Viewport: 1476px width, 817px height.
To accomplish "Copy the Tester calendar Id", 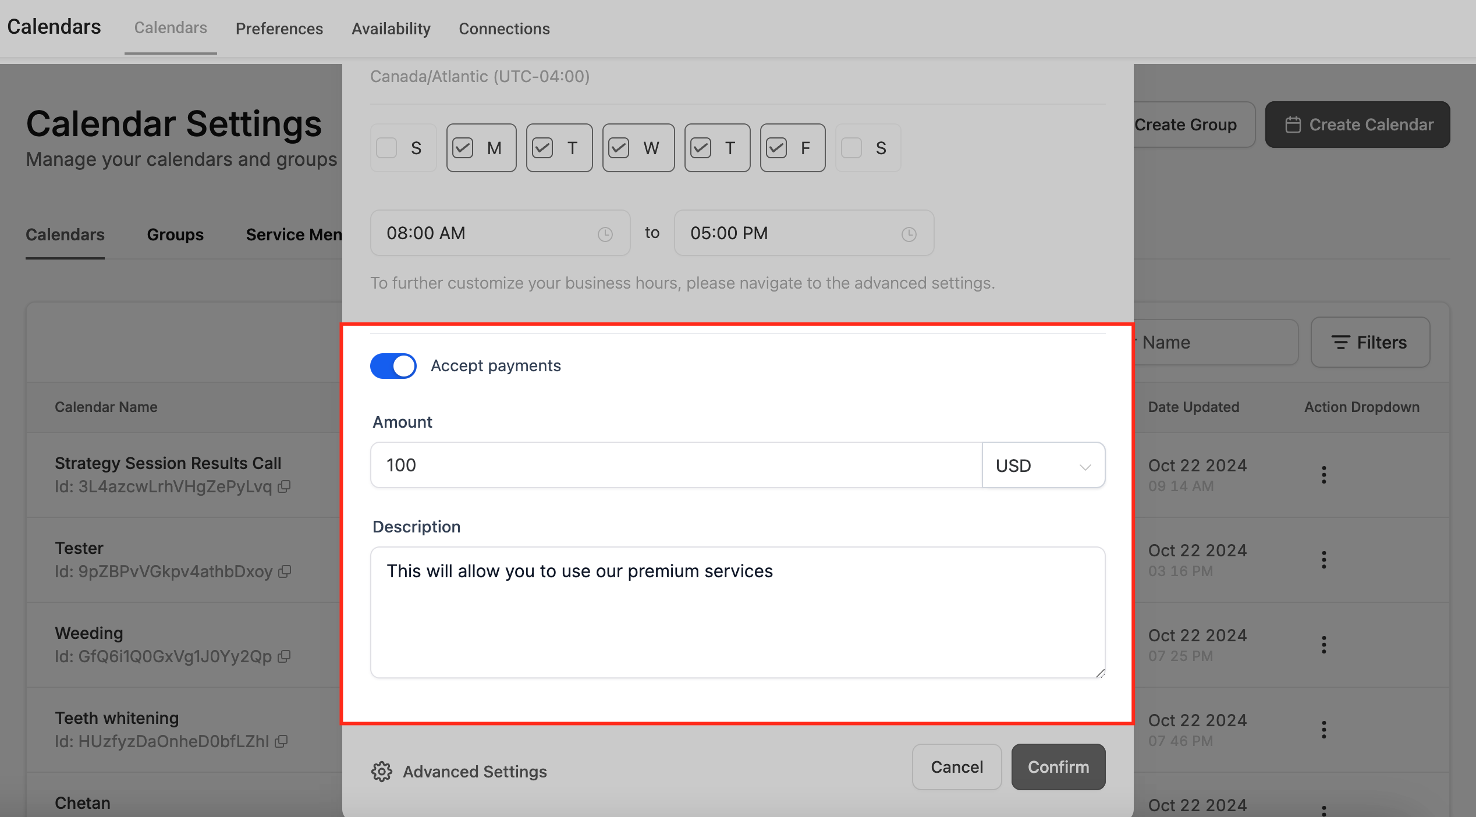I will 285,571.
